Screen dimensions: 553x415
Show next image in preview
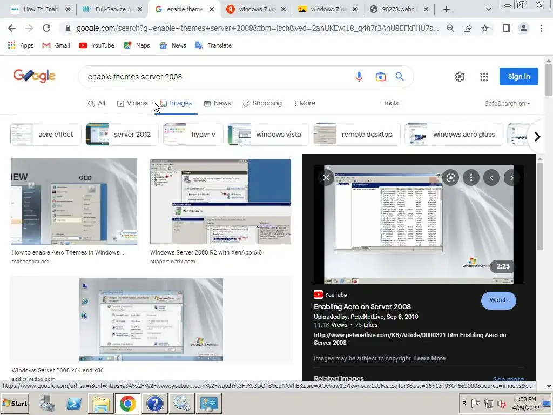(x=512, y=177)
